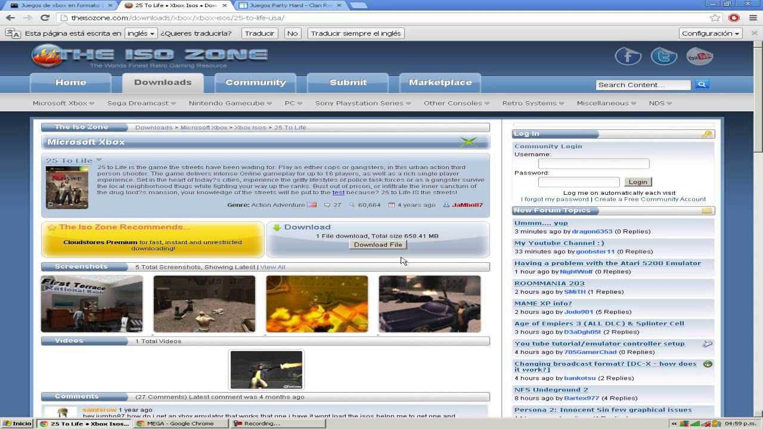Image resolution: width=763 pixels, height=429 pixels.
Task: Click the icon beside emulator controller setup topic
Action: [708, 344]
